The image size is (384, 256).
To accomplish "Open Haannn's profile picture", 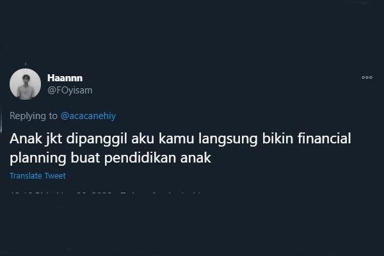I will click(25, 84).
